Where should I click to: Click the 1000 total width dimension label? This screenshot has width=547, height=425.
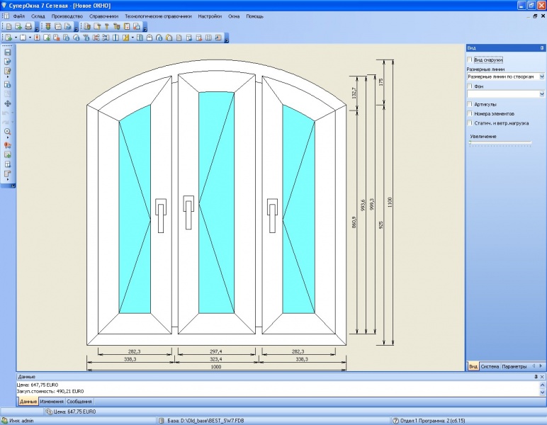coord(216,367)
